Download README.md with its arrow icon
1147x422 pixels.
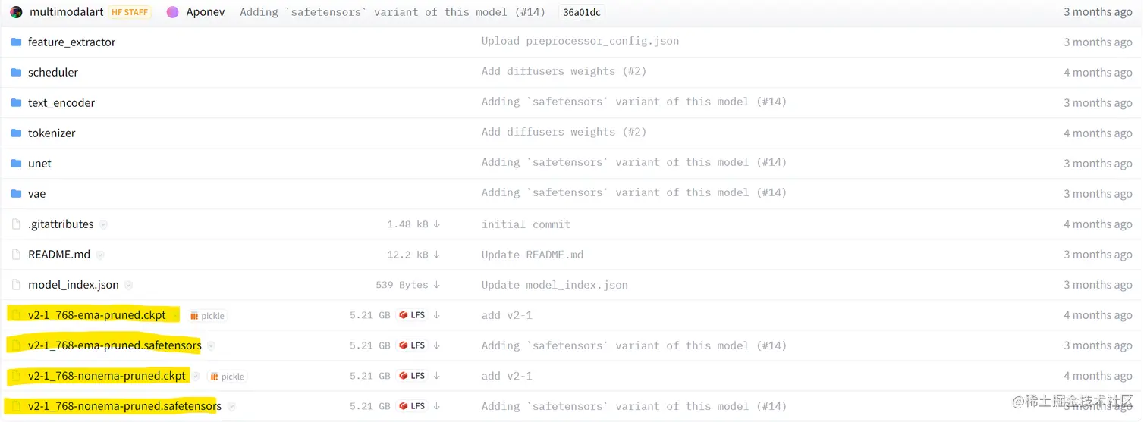click(437, 255)
